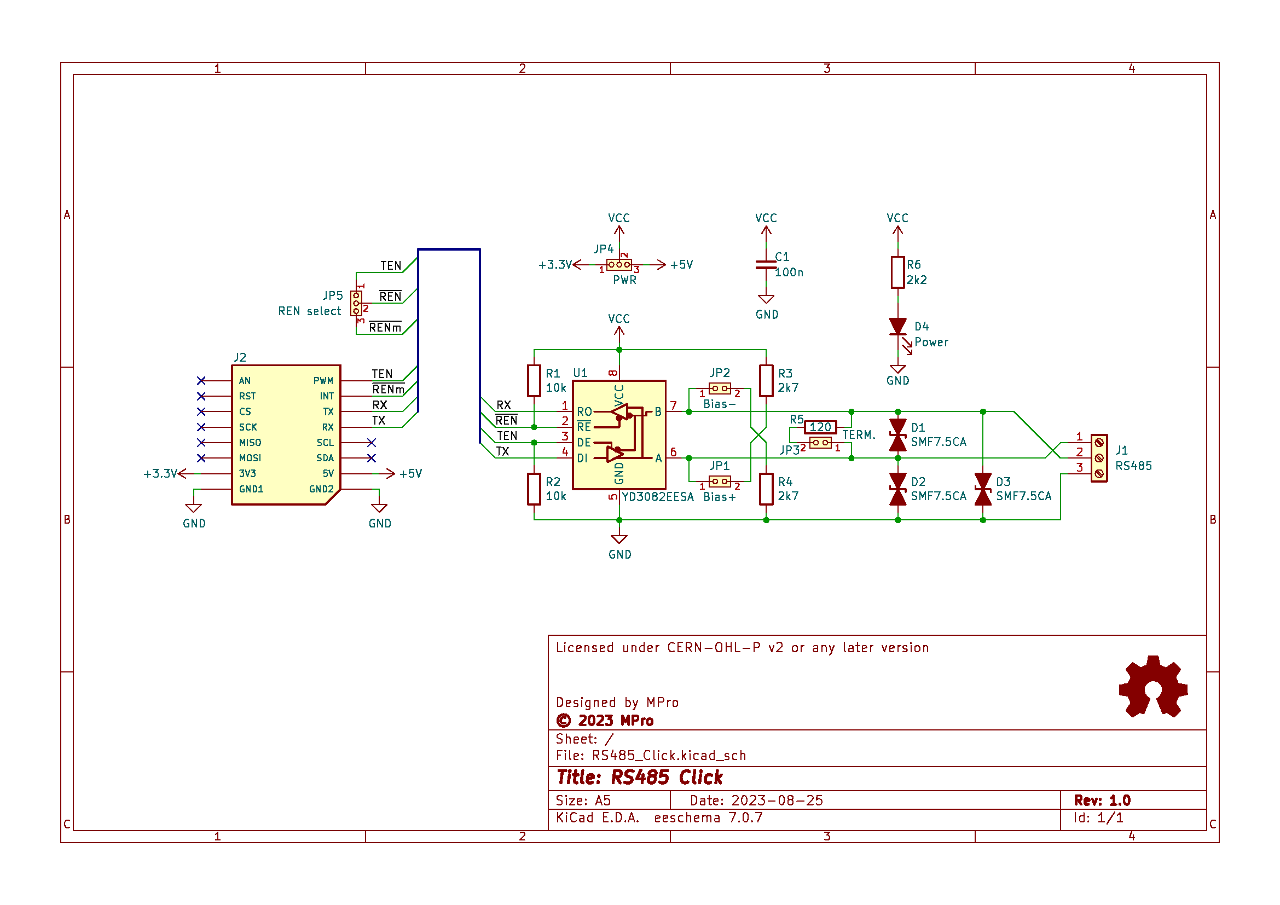Select the J2 click connector symbol

tap(286, 435)
